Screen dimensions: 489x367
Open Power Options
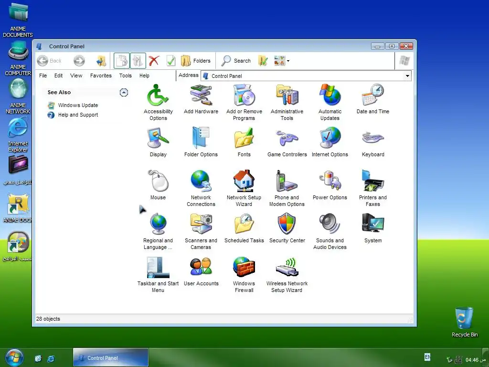(x=330, y=185)
